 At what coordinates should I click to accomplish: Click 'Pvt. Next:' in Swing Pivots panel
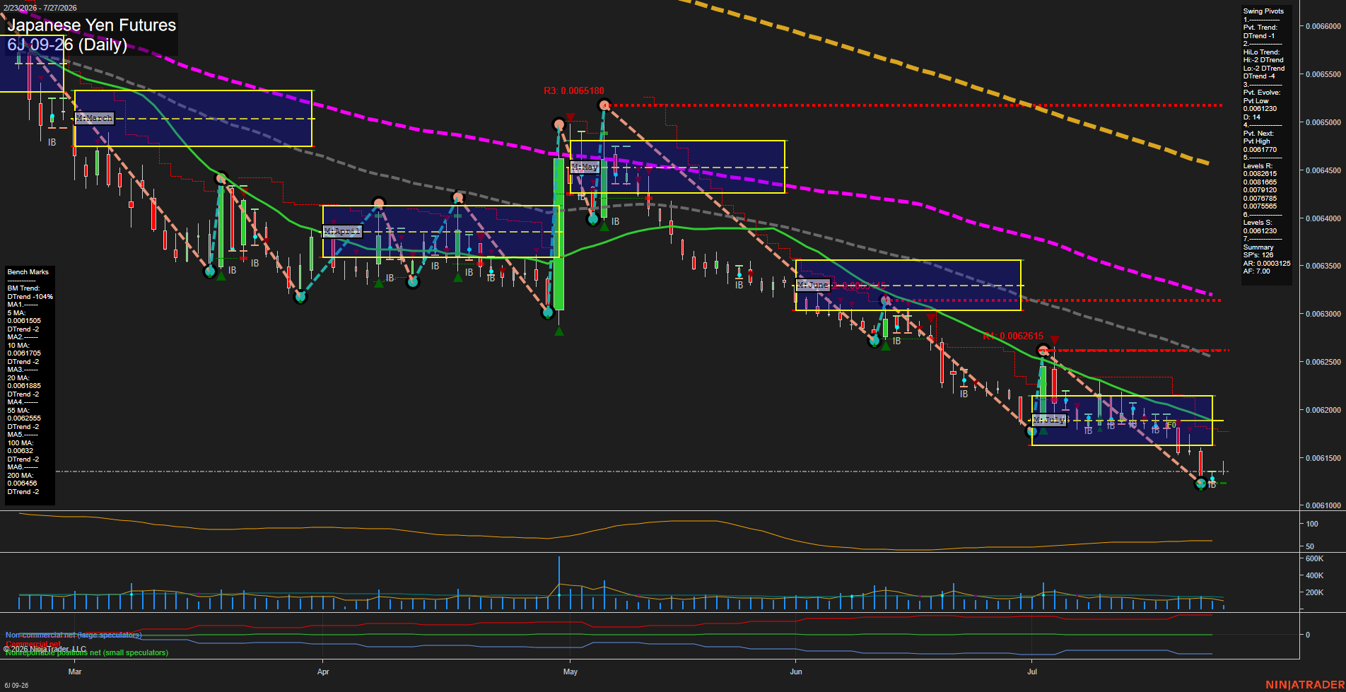tap(1258, 134)
